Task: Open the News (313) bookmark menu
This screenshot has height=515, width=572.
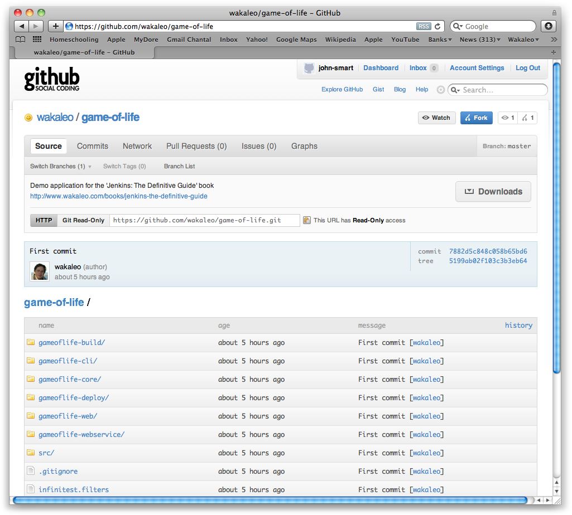Action: 480,40
